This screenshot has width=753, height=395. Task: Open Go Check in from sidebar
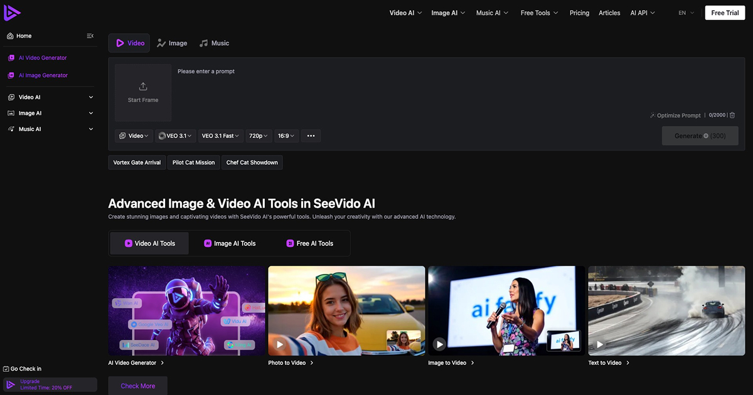[22, 369]
